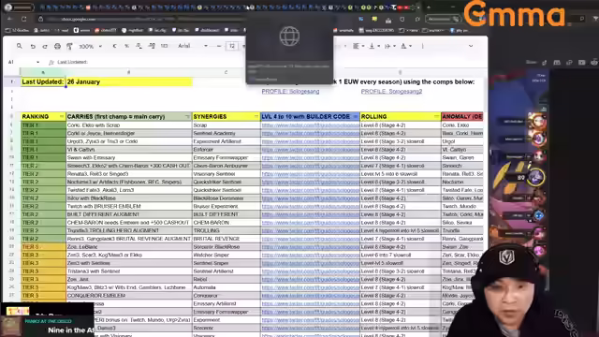Image resolution: width=599 pixels, height=337 pixels.
Task: Select the Watcher Sniper synergy cell
Action: (x=226, y=255)
